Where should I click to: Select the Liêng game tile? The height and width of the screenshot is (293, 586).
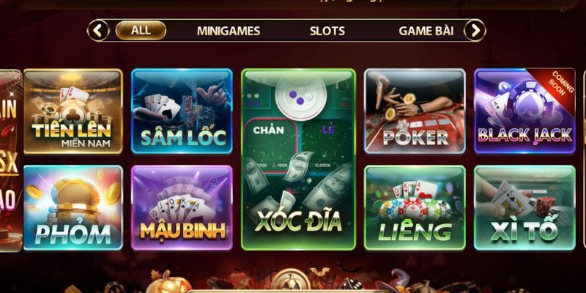pos(415,208)
